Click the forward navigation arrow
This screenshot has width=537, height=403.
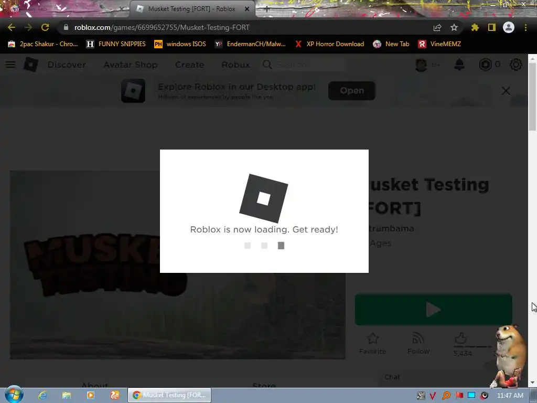point(28,27)
